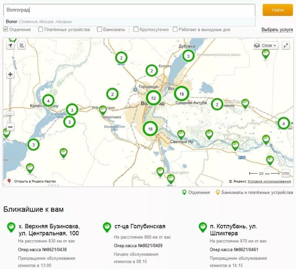
Task: Enable the Круглосуточно filter checkbox
Action: tap(135, 30)
